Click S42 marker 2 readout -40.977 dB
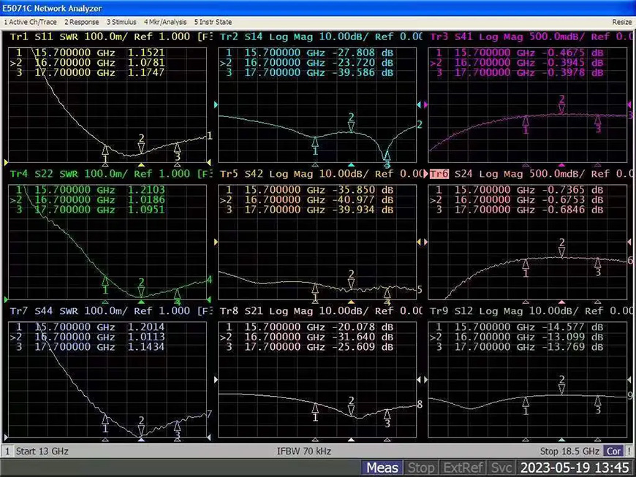 coord(362,200)
